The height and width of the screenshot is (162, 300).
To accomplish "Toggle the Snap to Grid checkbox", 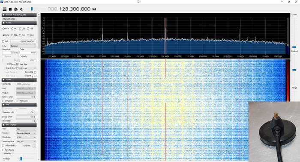I will tap(18, 68).
